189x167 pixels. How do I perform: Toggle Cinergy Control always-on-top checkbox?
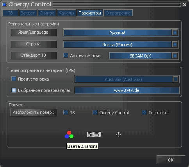click(x=95, y=112)
